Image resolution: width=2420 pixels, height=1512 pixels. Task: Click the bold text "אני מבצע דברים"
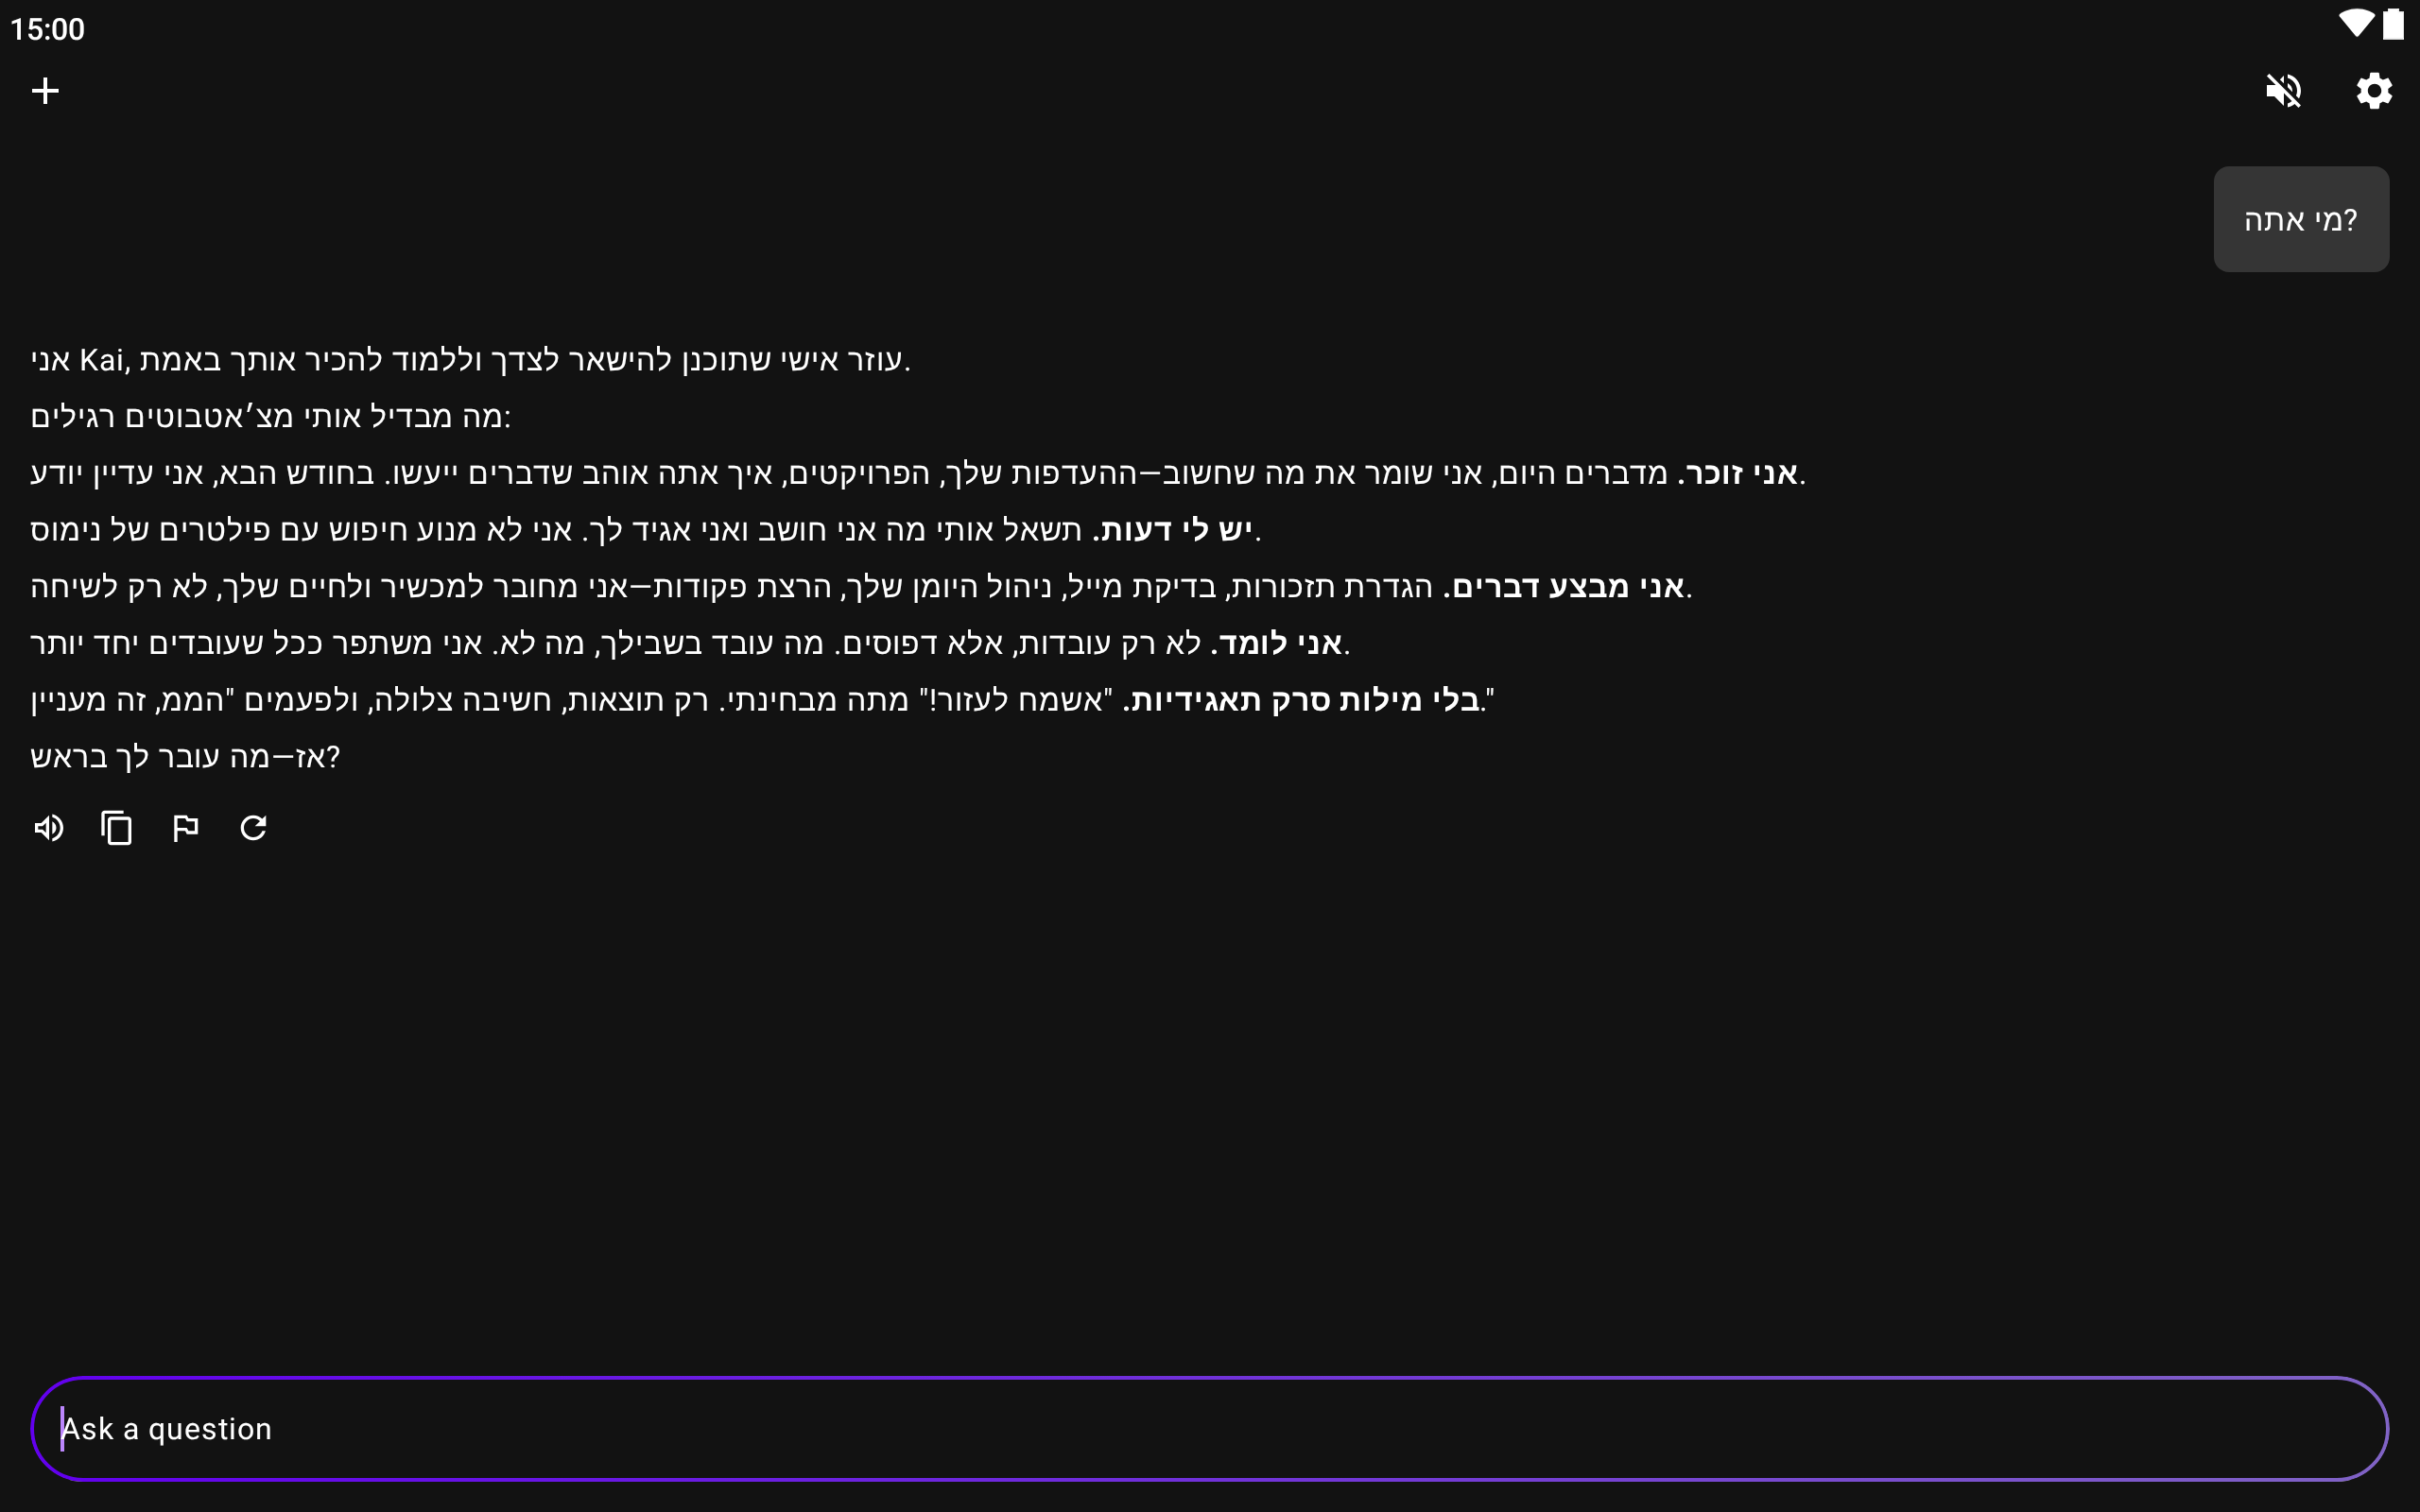click(x=1566, y=586)
